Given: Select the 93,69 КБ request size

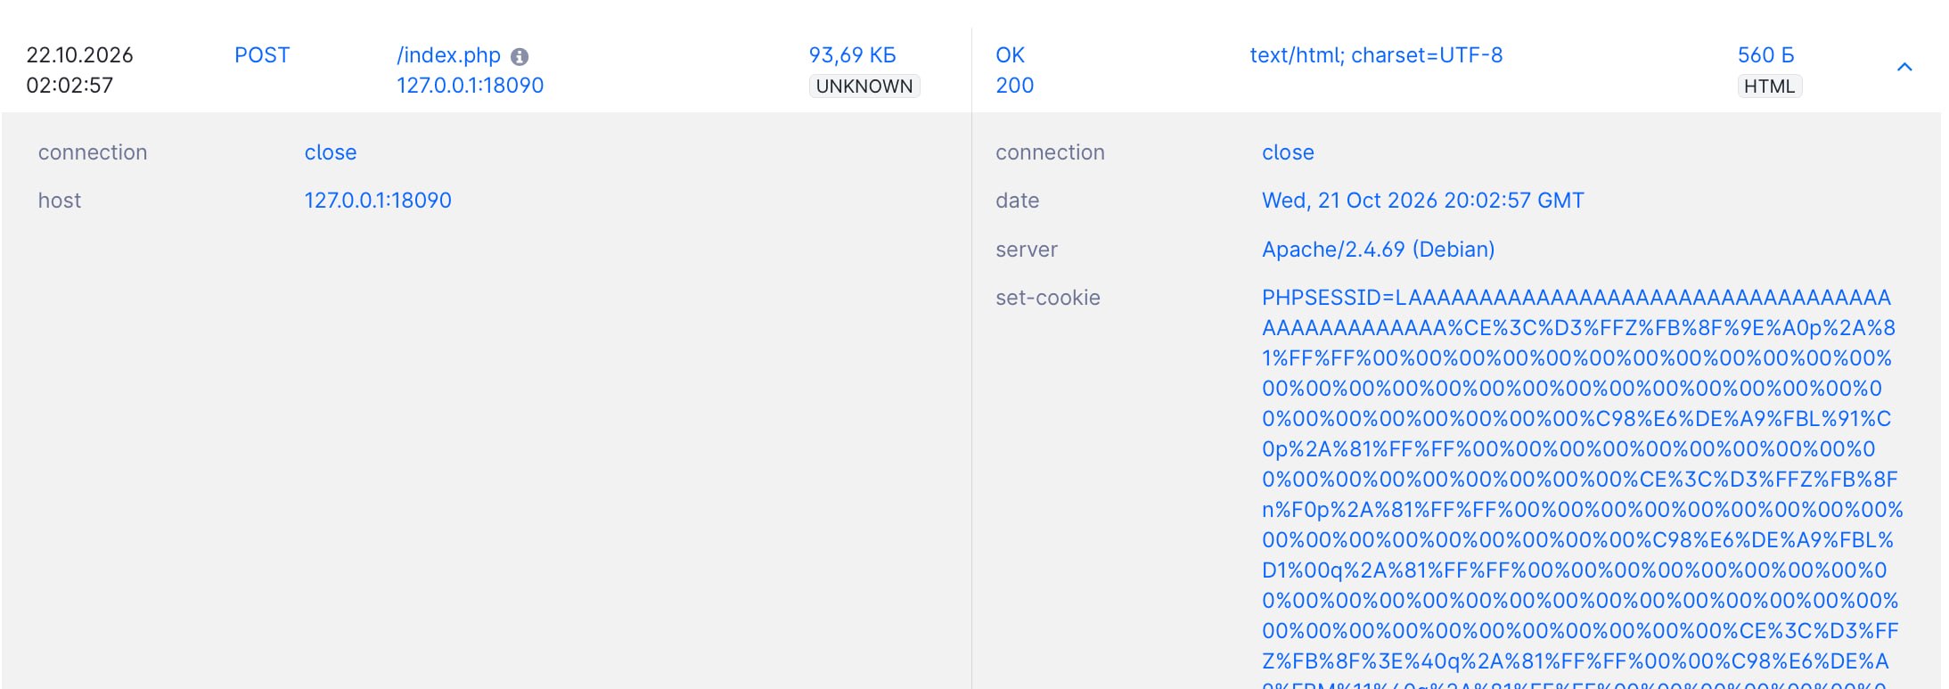Looking at the screenshot, I should 852,55.
